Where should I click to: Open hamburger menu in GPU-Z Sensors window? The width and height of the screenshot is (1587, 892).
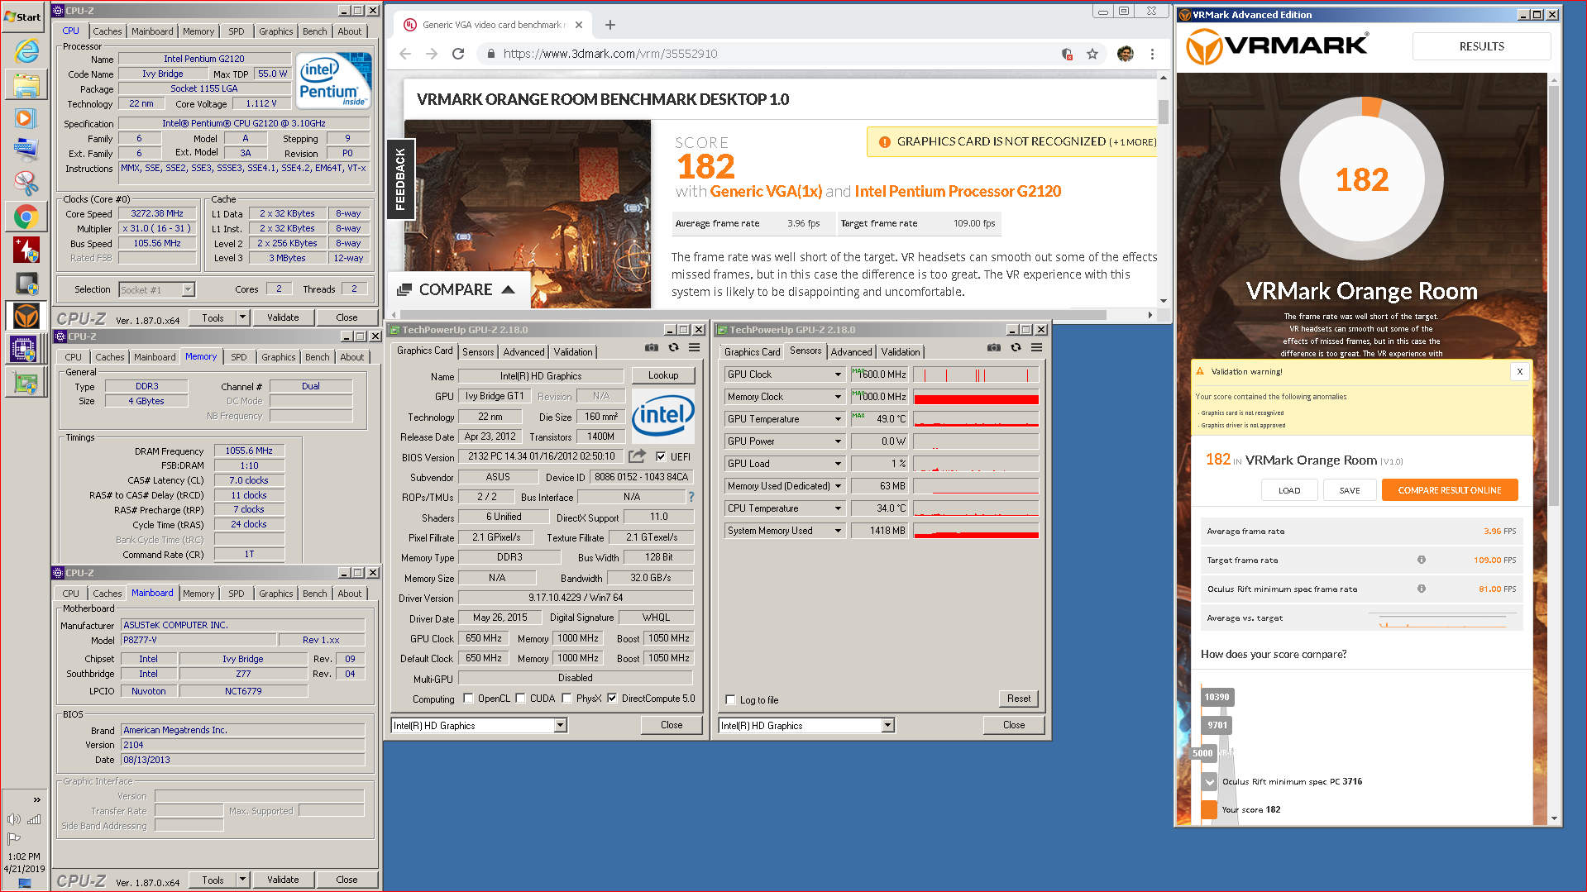(x=1036, y=348)
